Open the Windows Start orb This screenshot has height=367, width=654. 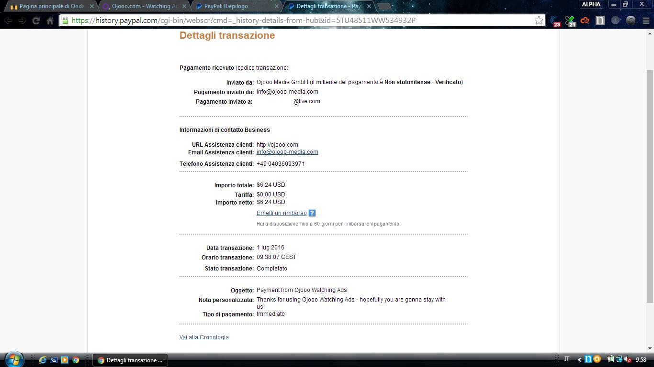[13, 359]
